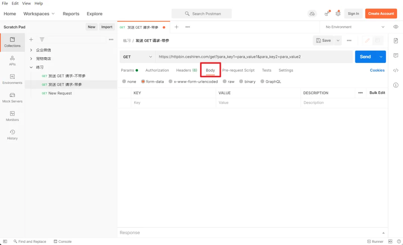Click the two-pane layout icon in status bar
The width and height of the screenshot is (403, 245).
point(390,241)
